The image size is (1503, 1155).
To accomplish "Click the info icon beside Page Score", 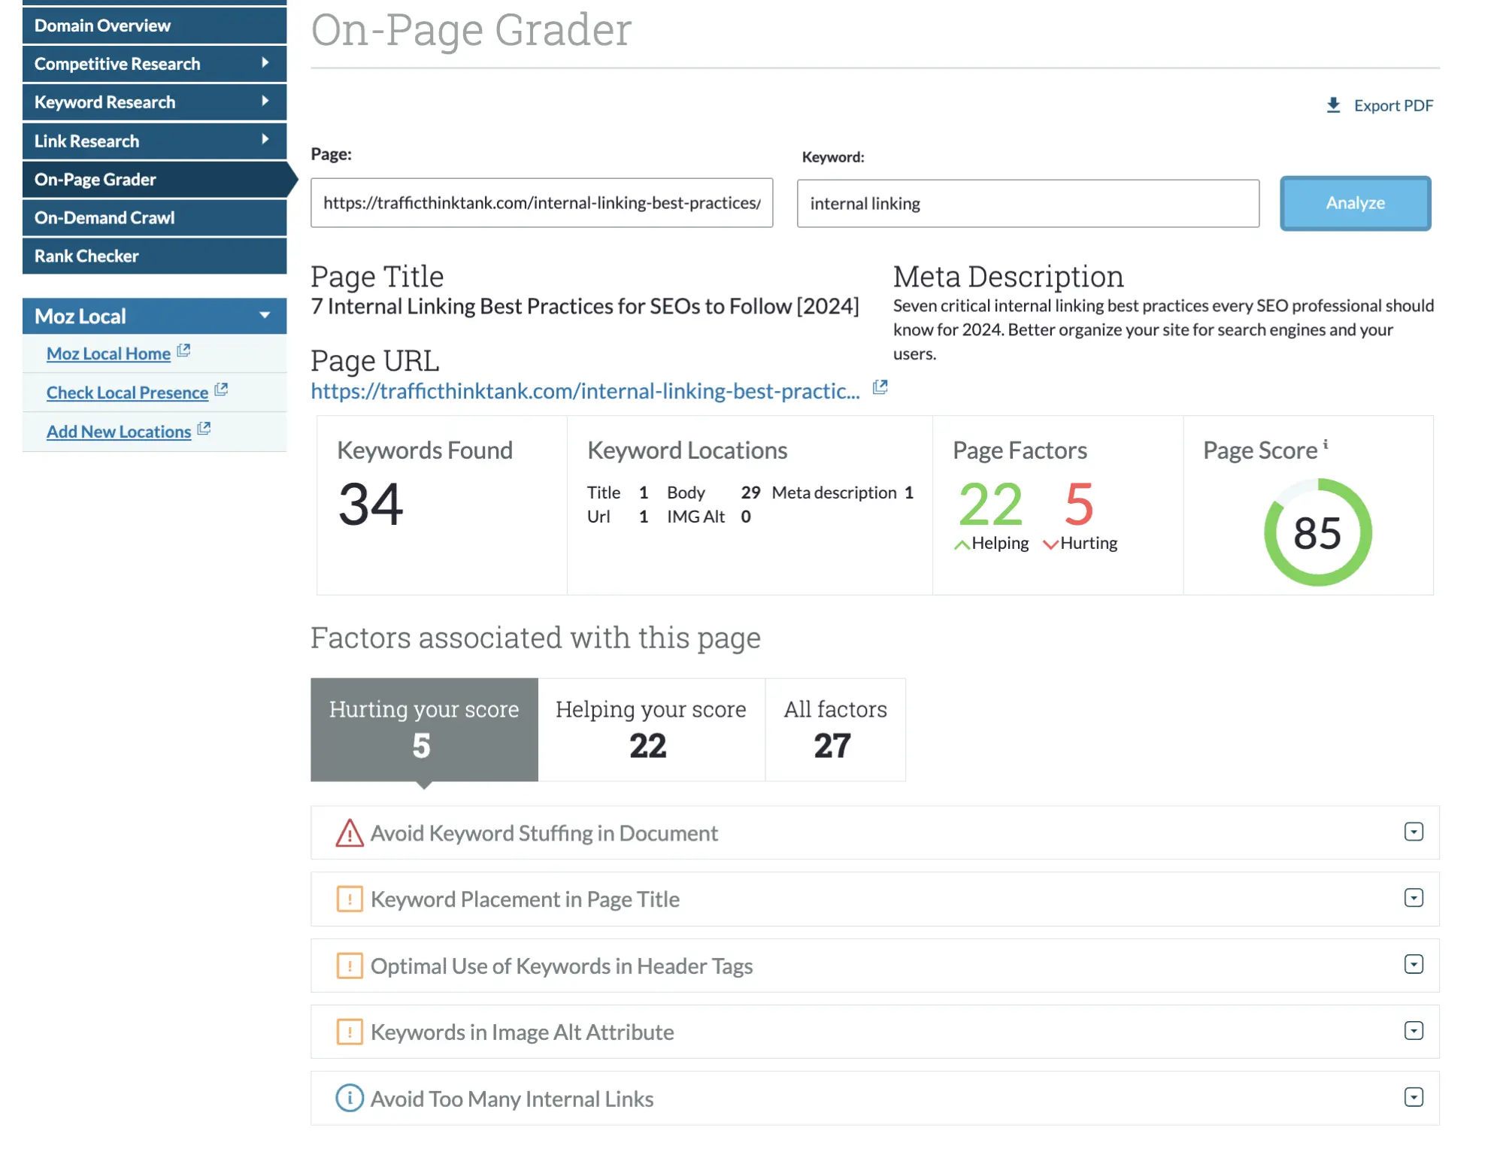I will tap(1326, 444).
